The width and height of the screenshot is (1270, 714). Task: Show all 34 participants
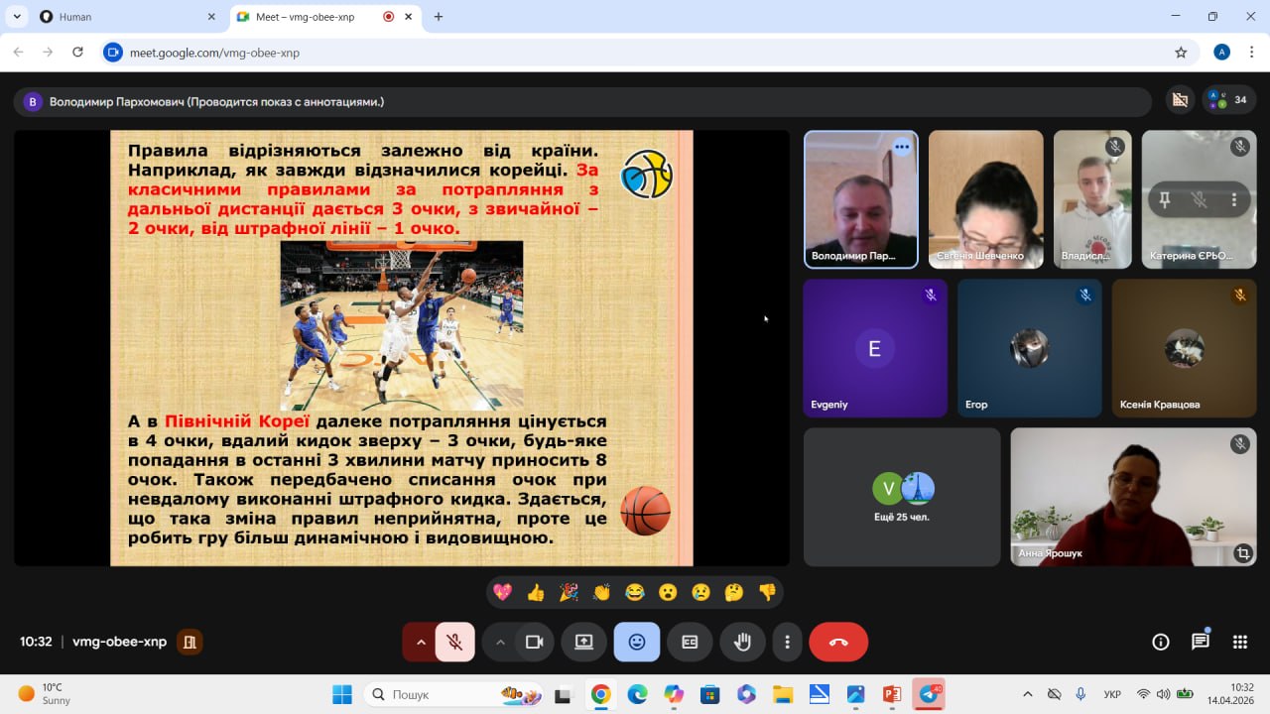point(1229,100)
